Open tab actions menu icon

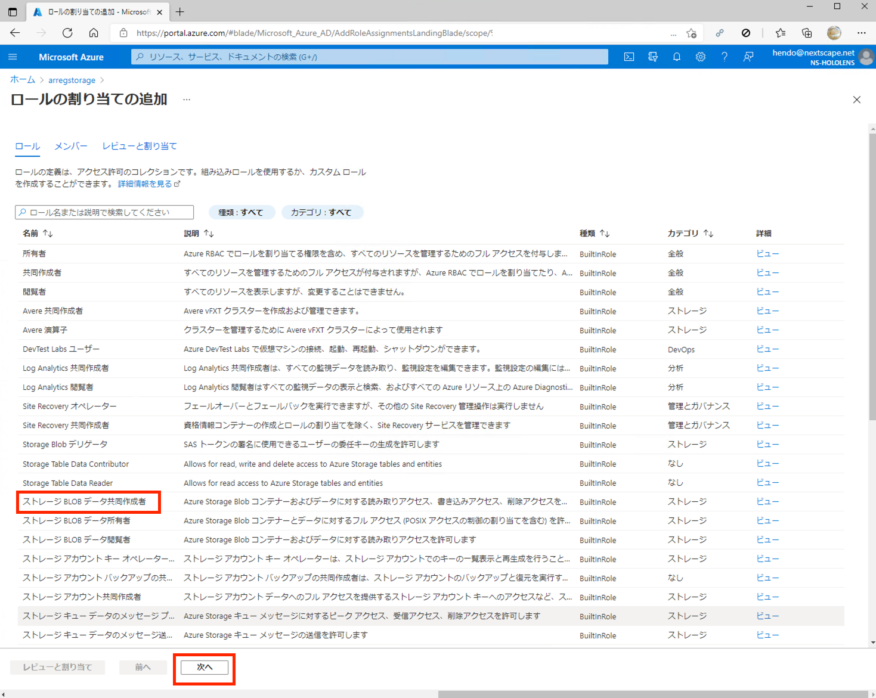tap(13, 12)
